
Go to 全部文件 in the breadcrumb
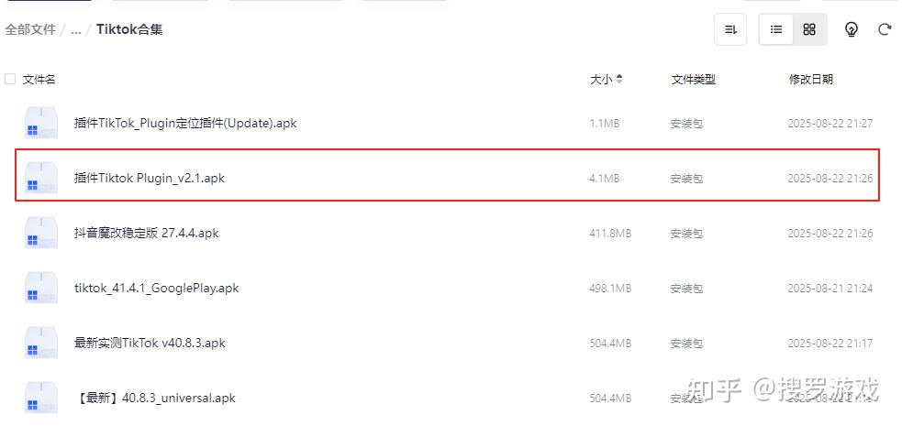tap(30, 29)
